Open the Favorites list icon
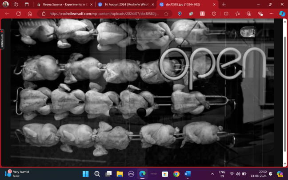Image resolution: width=288 pixels, height=180 pixels. [x=238, y=14]
